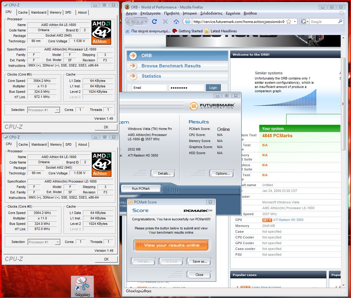The width and height of the screenshot is (351, 298).
Task: Open most visited bookmarks folder
Action: [148, 31]
